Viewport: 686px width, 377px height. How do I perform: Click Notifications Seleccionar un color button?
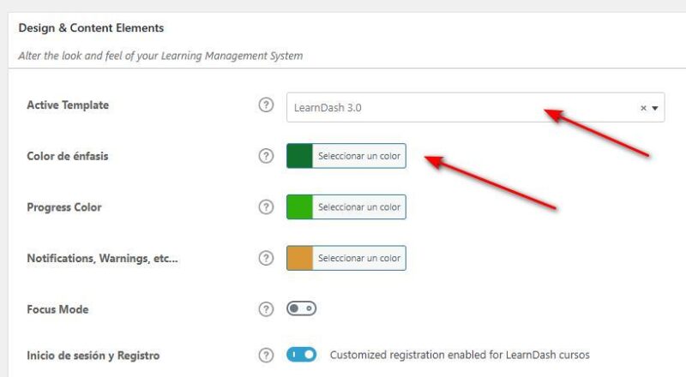pos(358,258)
